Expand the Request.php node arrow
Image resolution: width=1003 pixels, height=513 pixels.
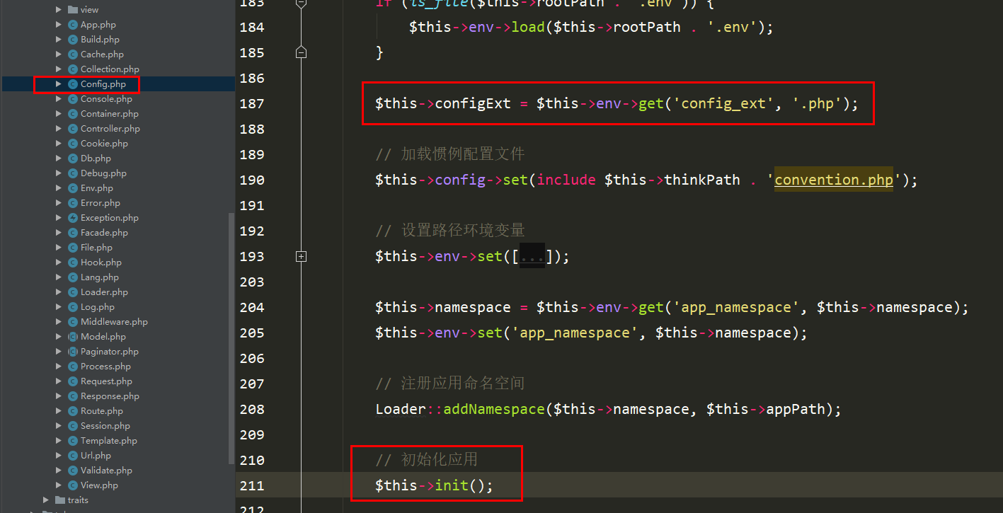point(59,381)
